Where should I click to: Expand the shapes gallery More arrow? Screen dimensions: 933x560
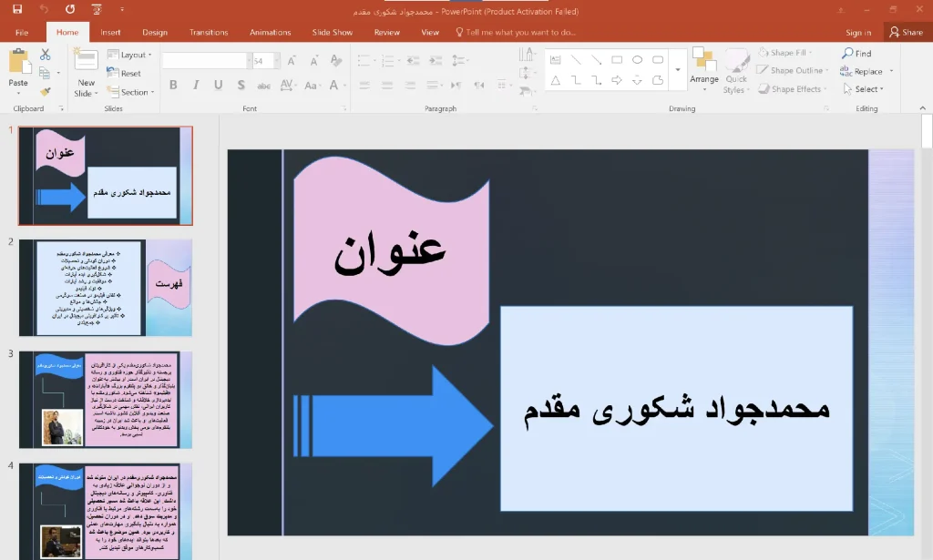(x=678, y=69)
